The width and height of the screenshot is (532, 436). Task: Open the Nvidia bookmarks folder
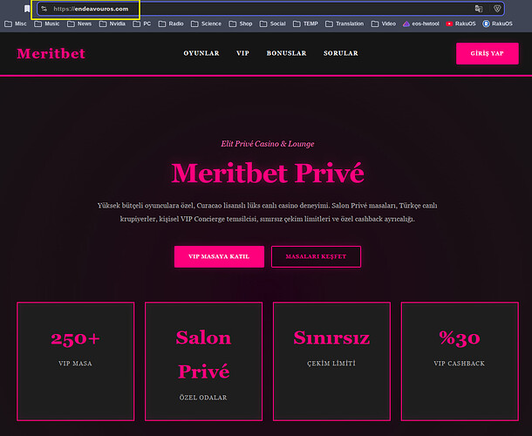(x=113, y=24)
